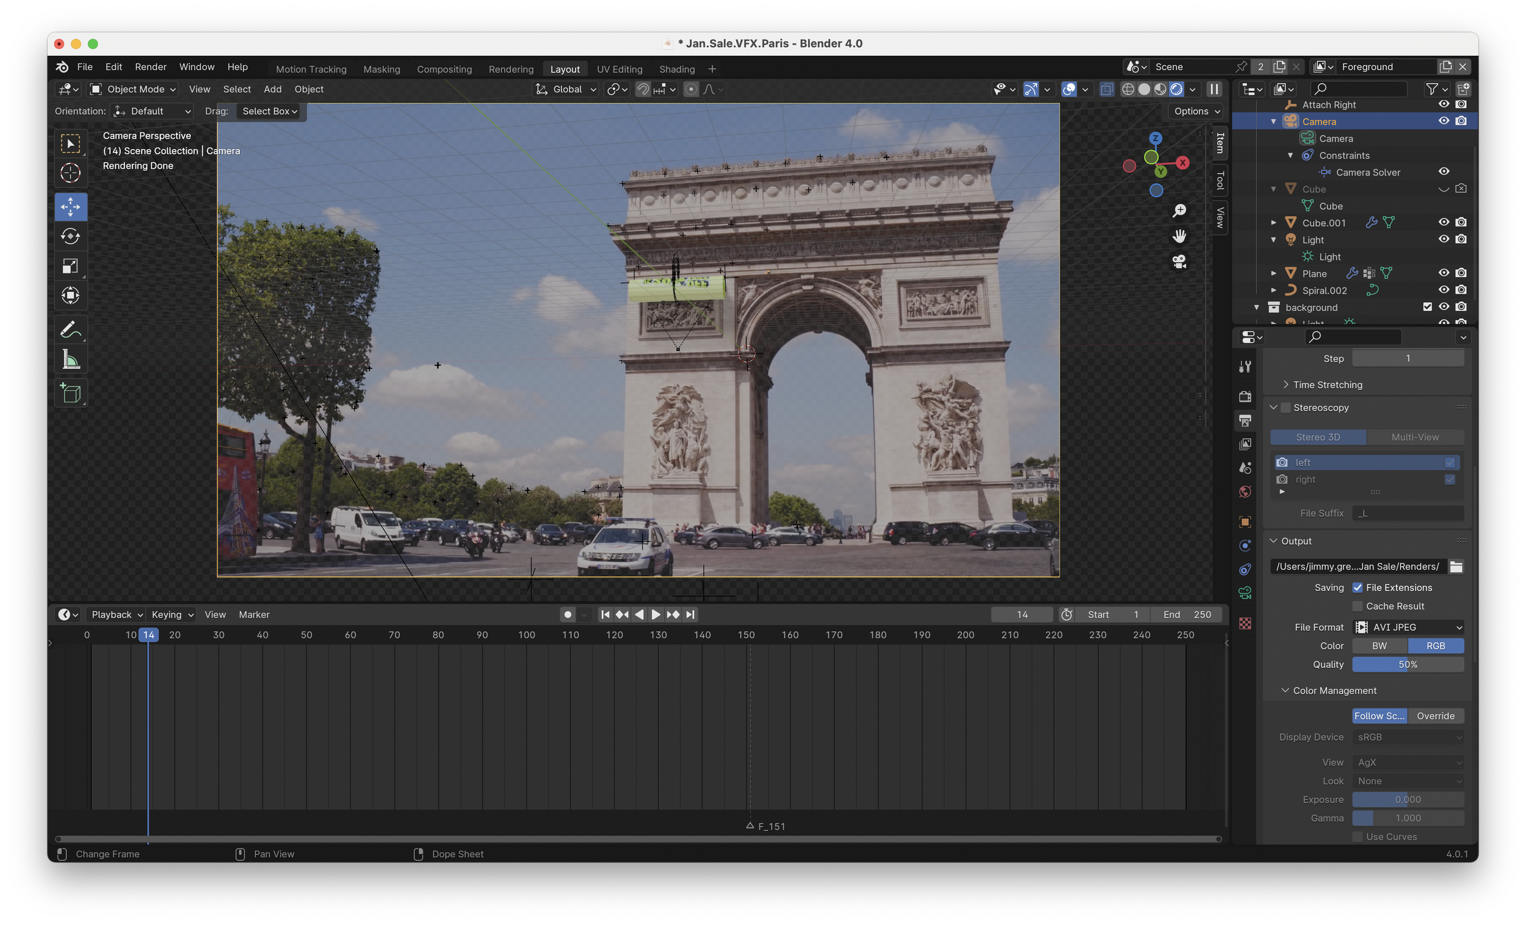
Task: Select the Rotate tool in left toolbar
Action: tap(70, 236)
